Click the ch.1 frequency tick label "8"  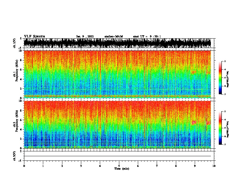point(21,60)
